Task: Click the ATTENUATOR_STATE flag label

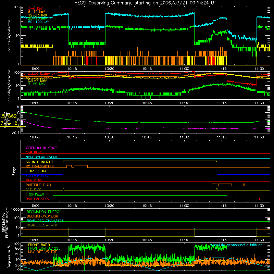Action: [41, 148]
